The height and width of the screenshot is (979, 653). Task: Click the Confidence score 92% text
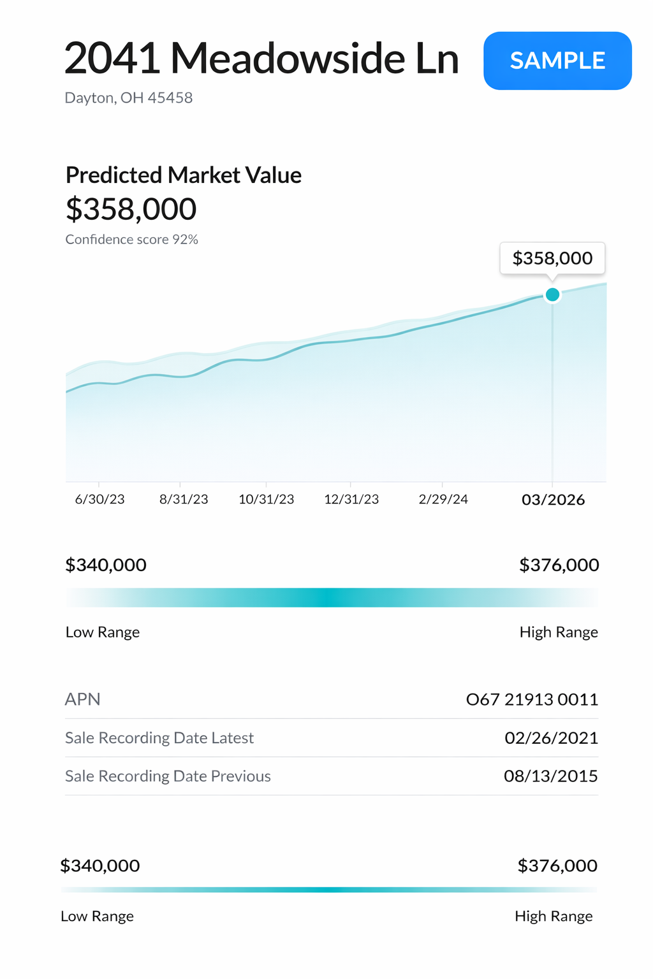click(x=132, y=240)
